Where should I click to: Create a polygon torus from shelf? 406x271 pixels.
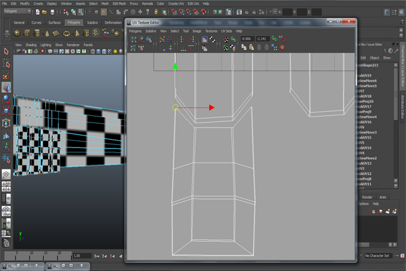pyautogui.click(x=66, y=33)
